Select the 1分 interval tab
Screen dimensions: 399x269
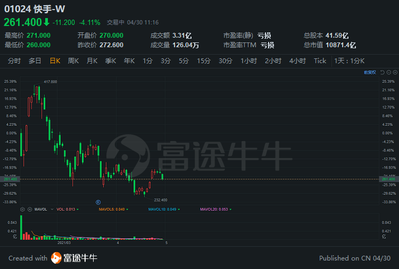[147, 61]
